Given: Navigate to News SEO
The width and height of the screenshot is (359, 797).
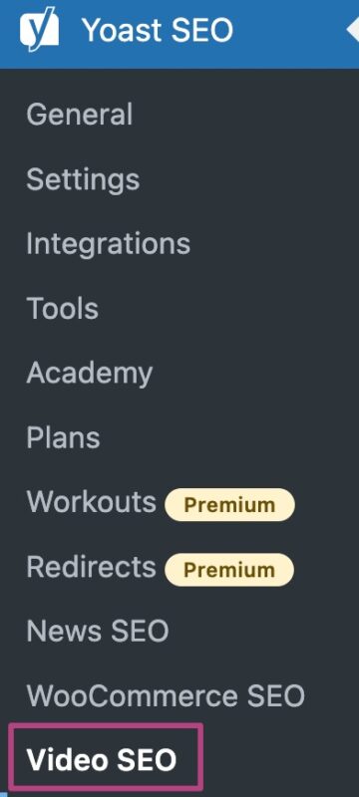Looking at the screenshot, I should tap(98, 632).
